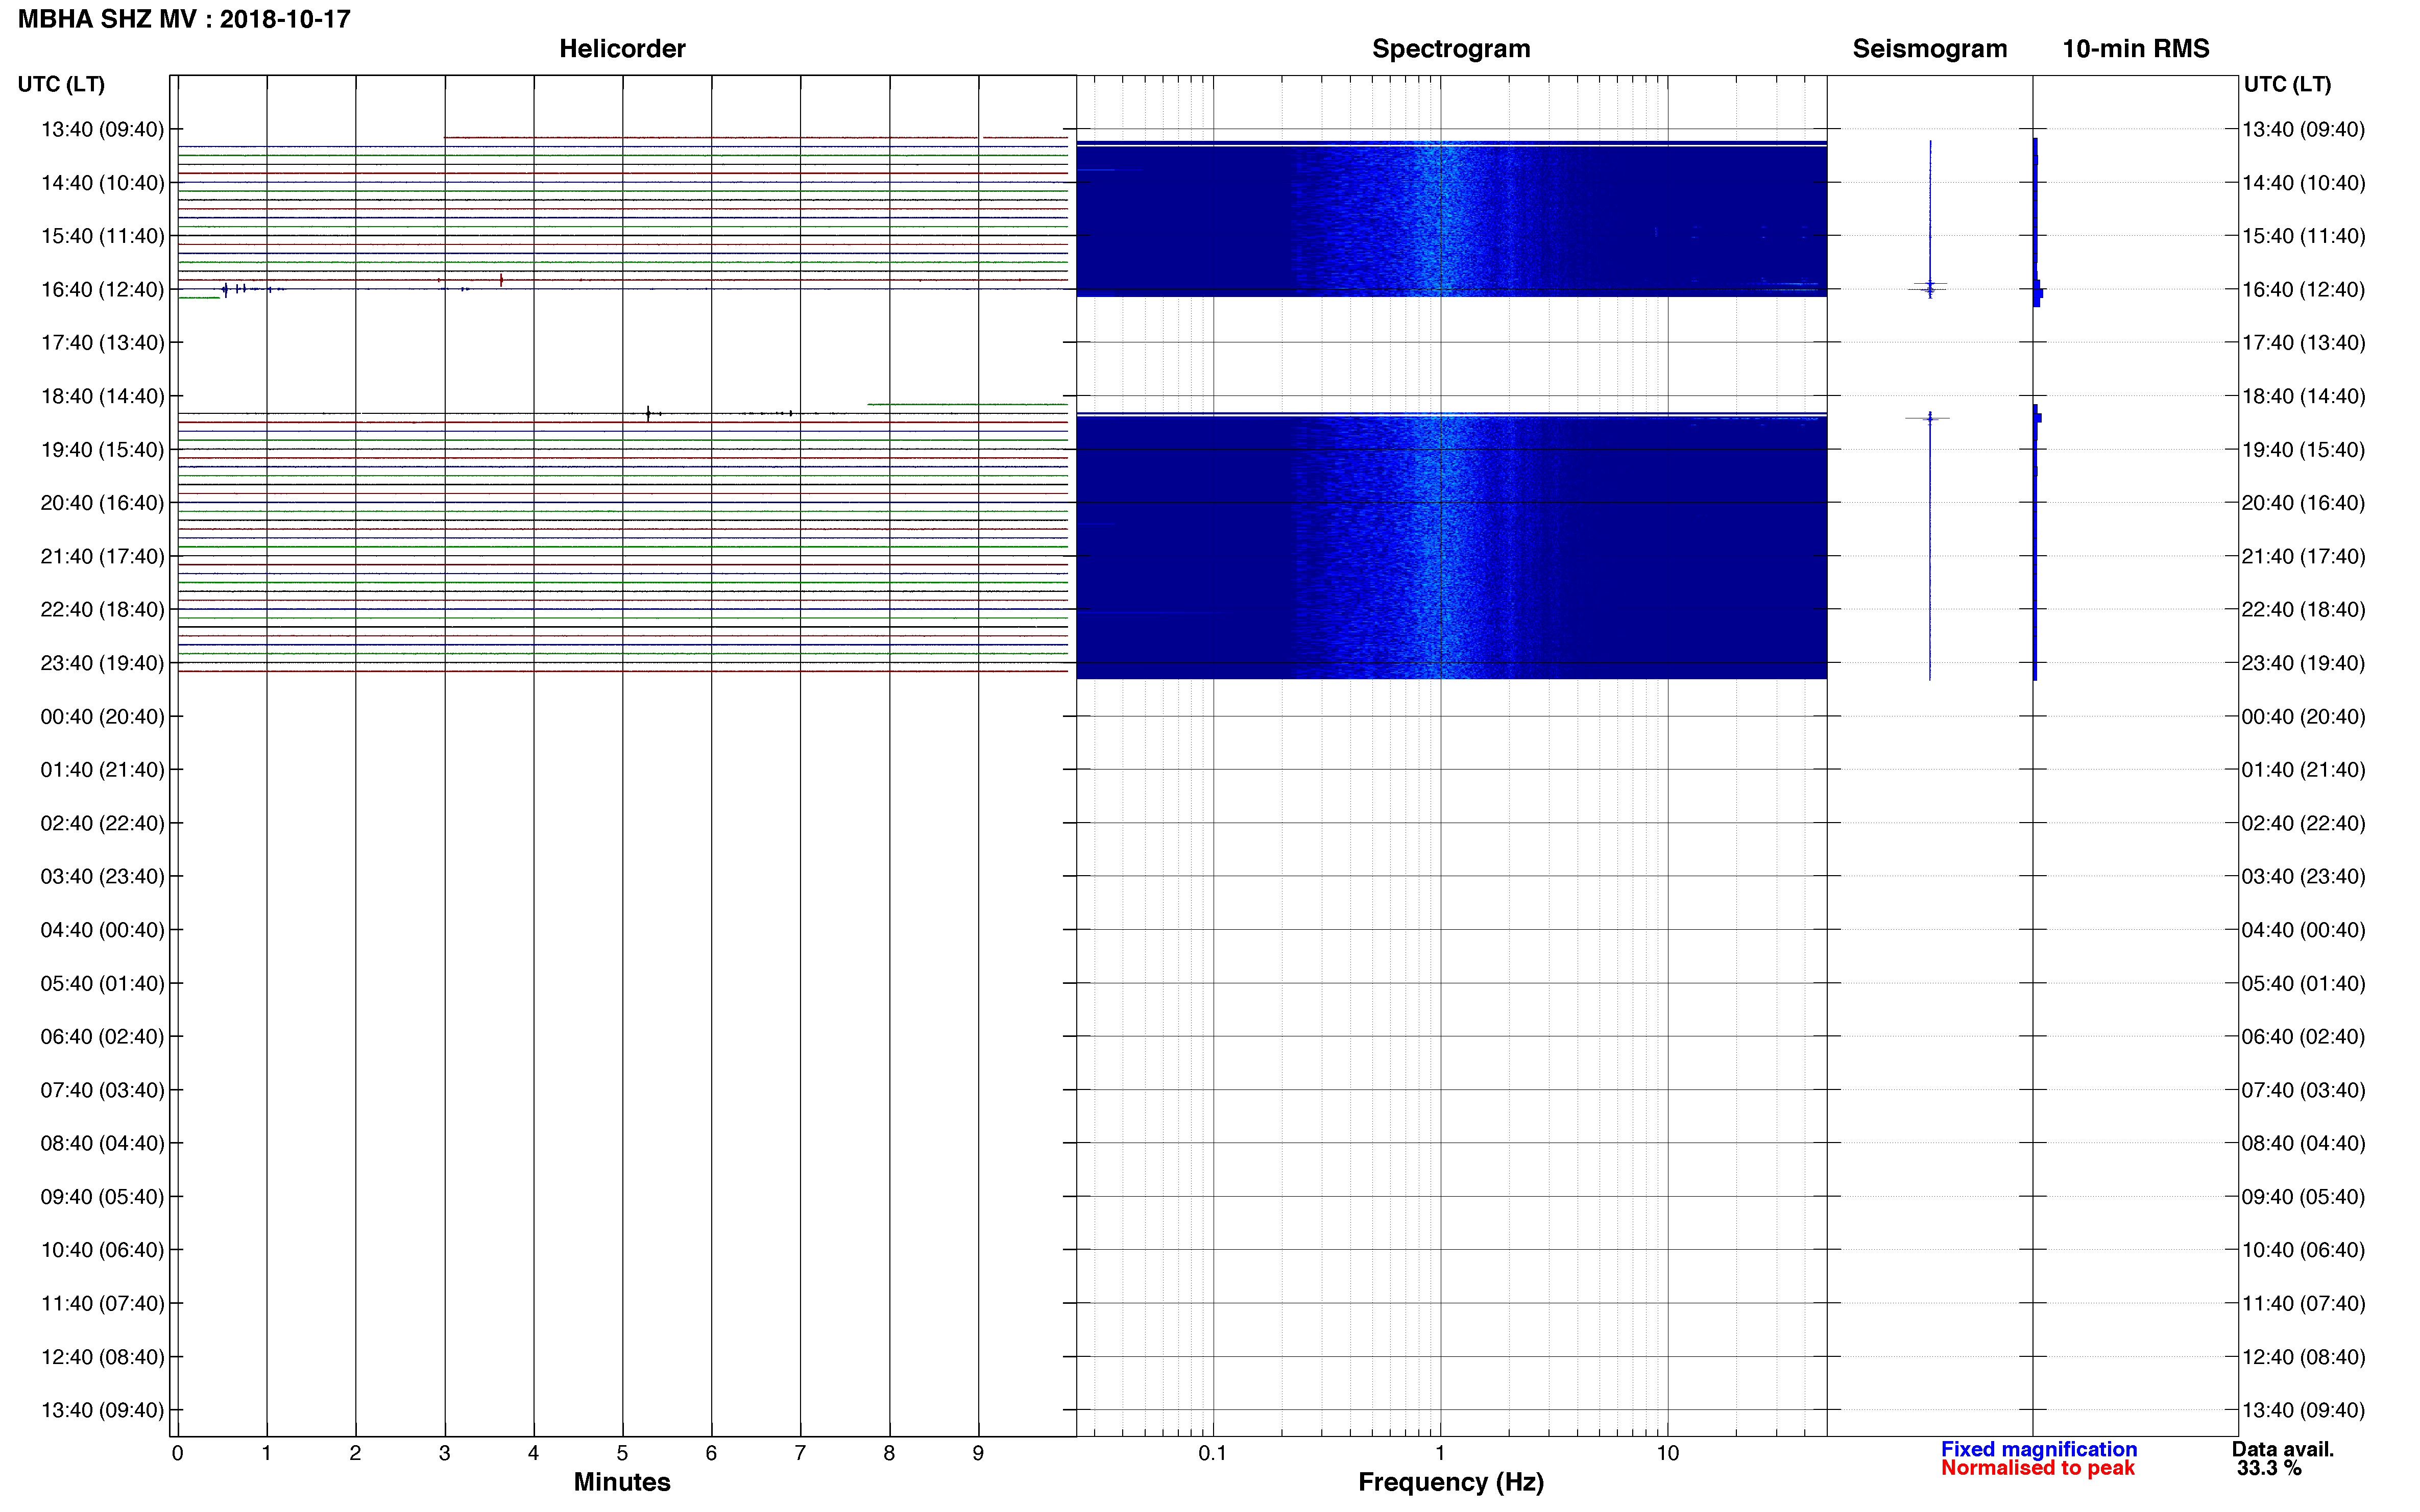Select left-axis time label '14:40 (10:40)'
The width and height of the screenshot is (2420, 1512).
pyautogui.click(x=102, y=183)
